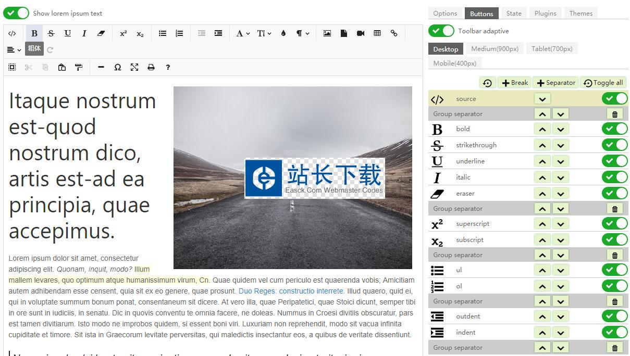Apply strikethrough formatting

[51, 33]
